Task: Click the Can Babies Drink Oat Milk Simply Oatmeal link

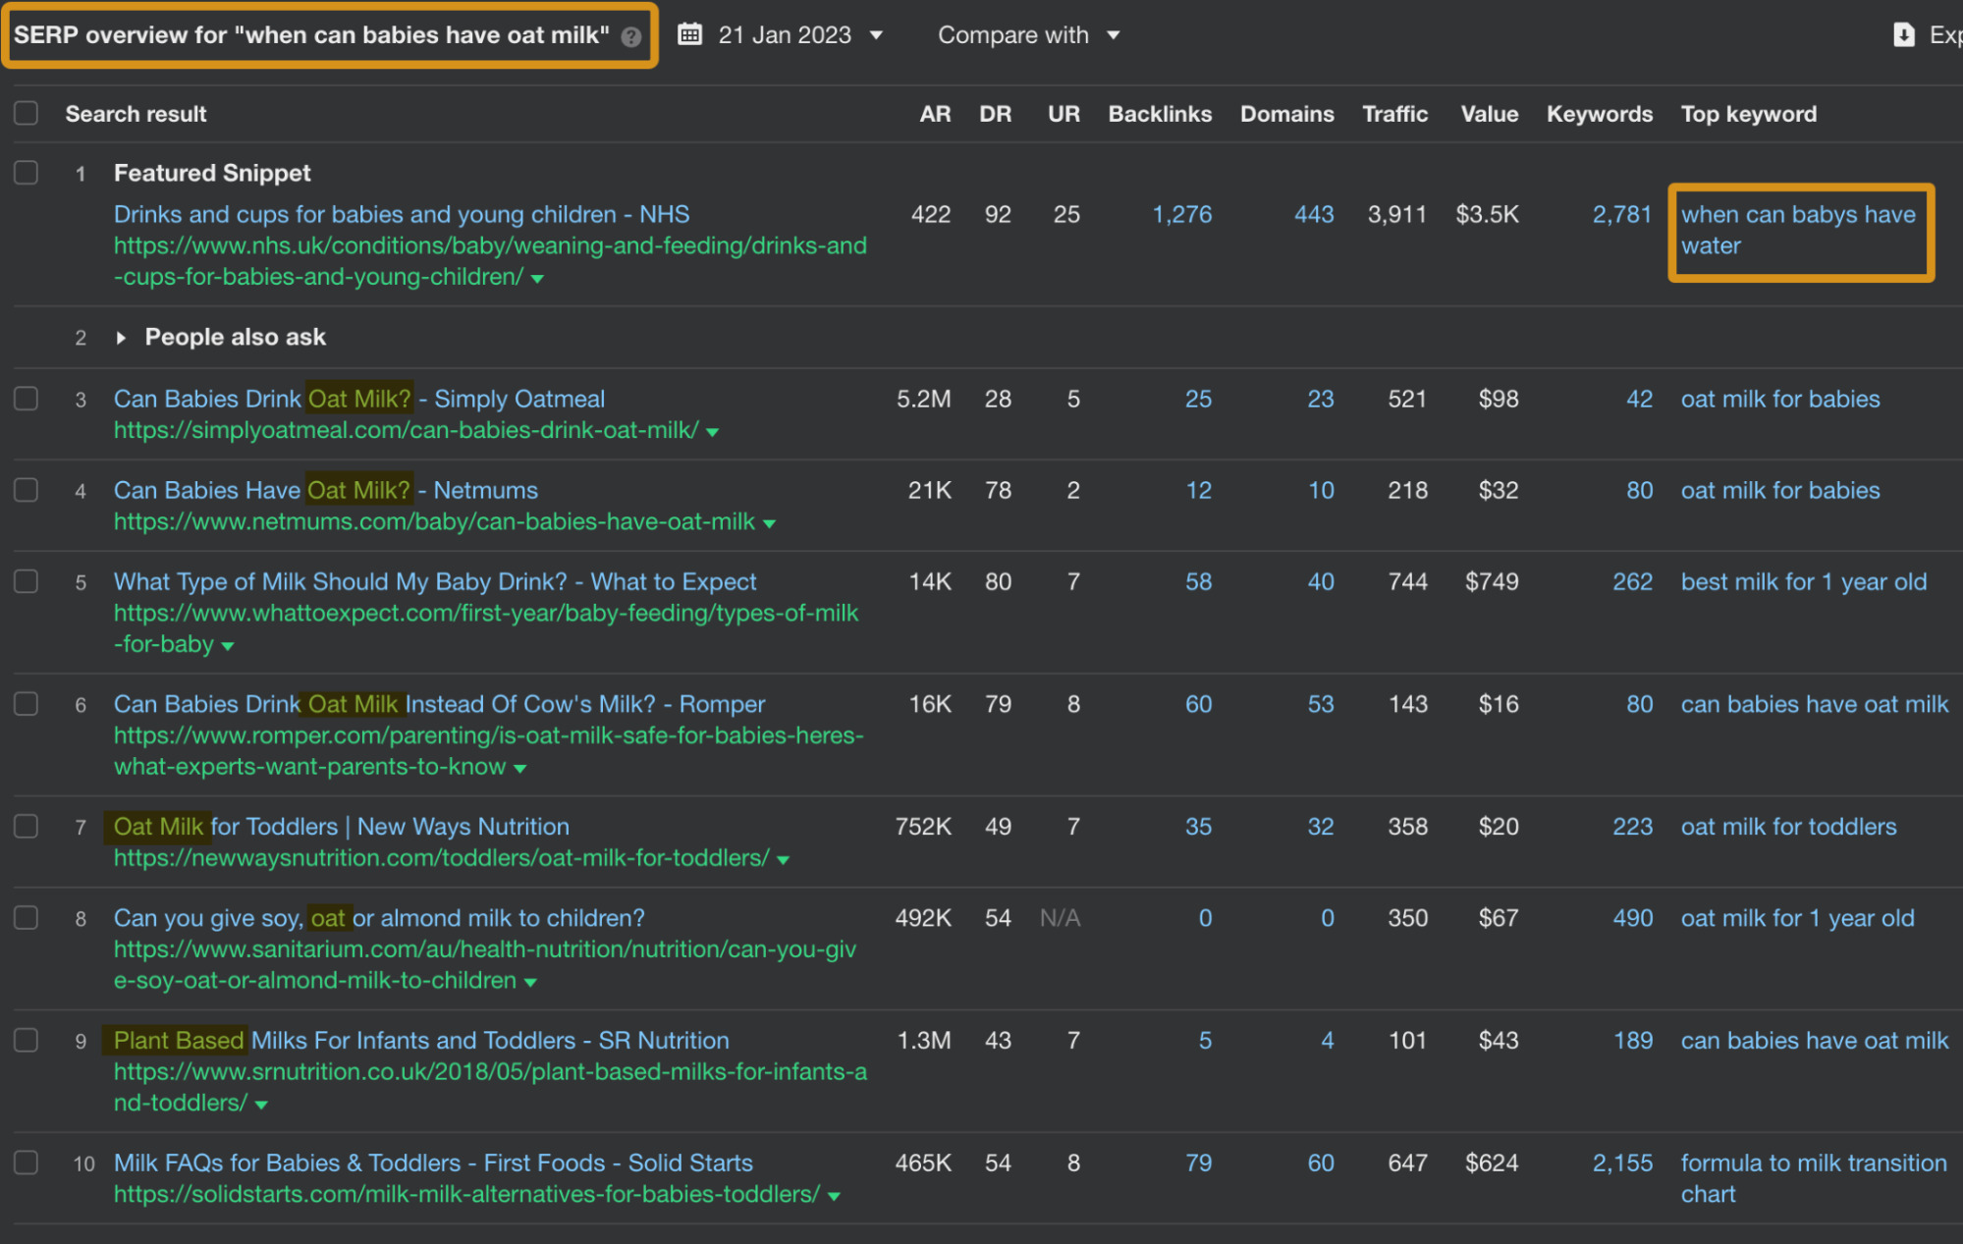Action: (x=358, y=399)
